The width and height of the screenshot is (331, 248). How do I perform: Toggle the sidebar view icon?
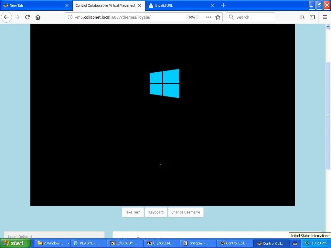coord(312,17)
